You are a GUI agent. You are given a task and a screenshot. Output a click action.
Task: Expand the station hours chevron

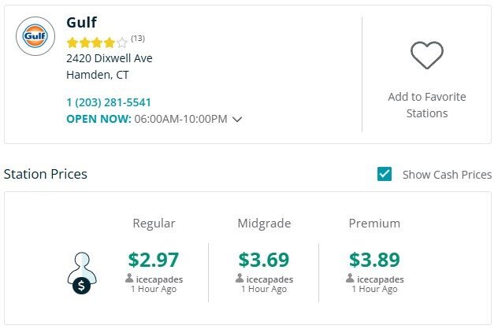tap(237, 120)
